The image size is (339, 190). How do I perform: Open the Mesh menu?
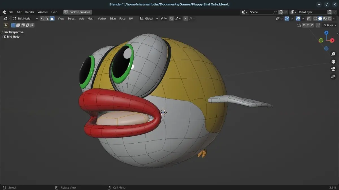coord(91,19)
